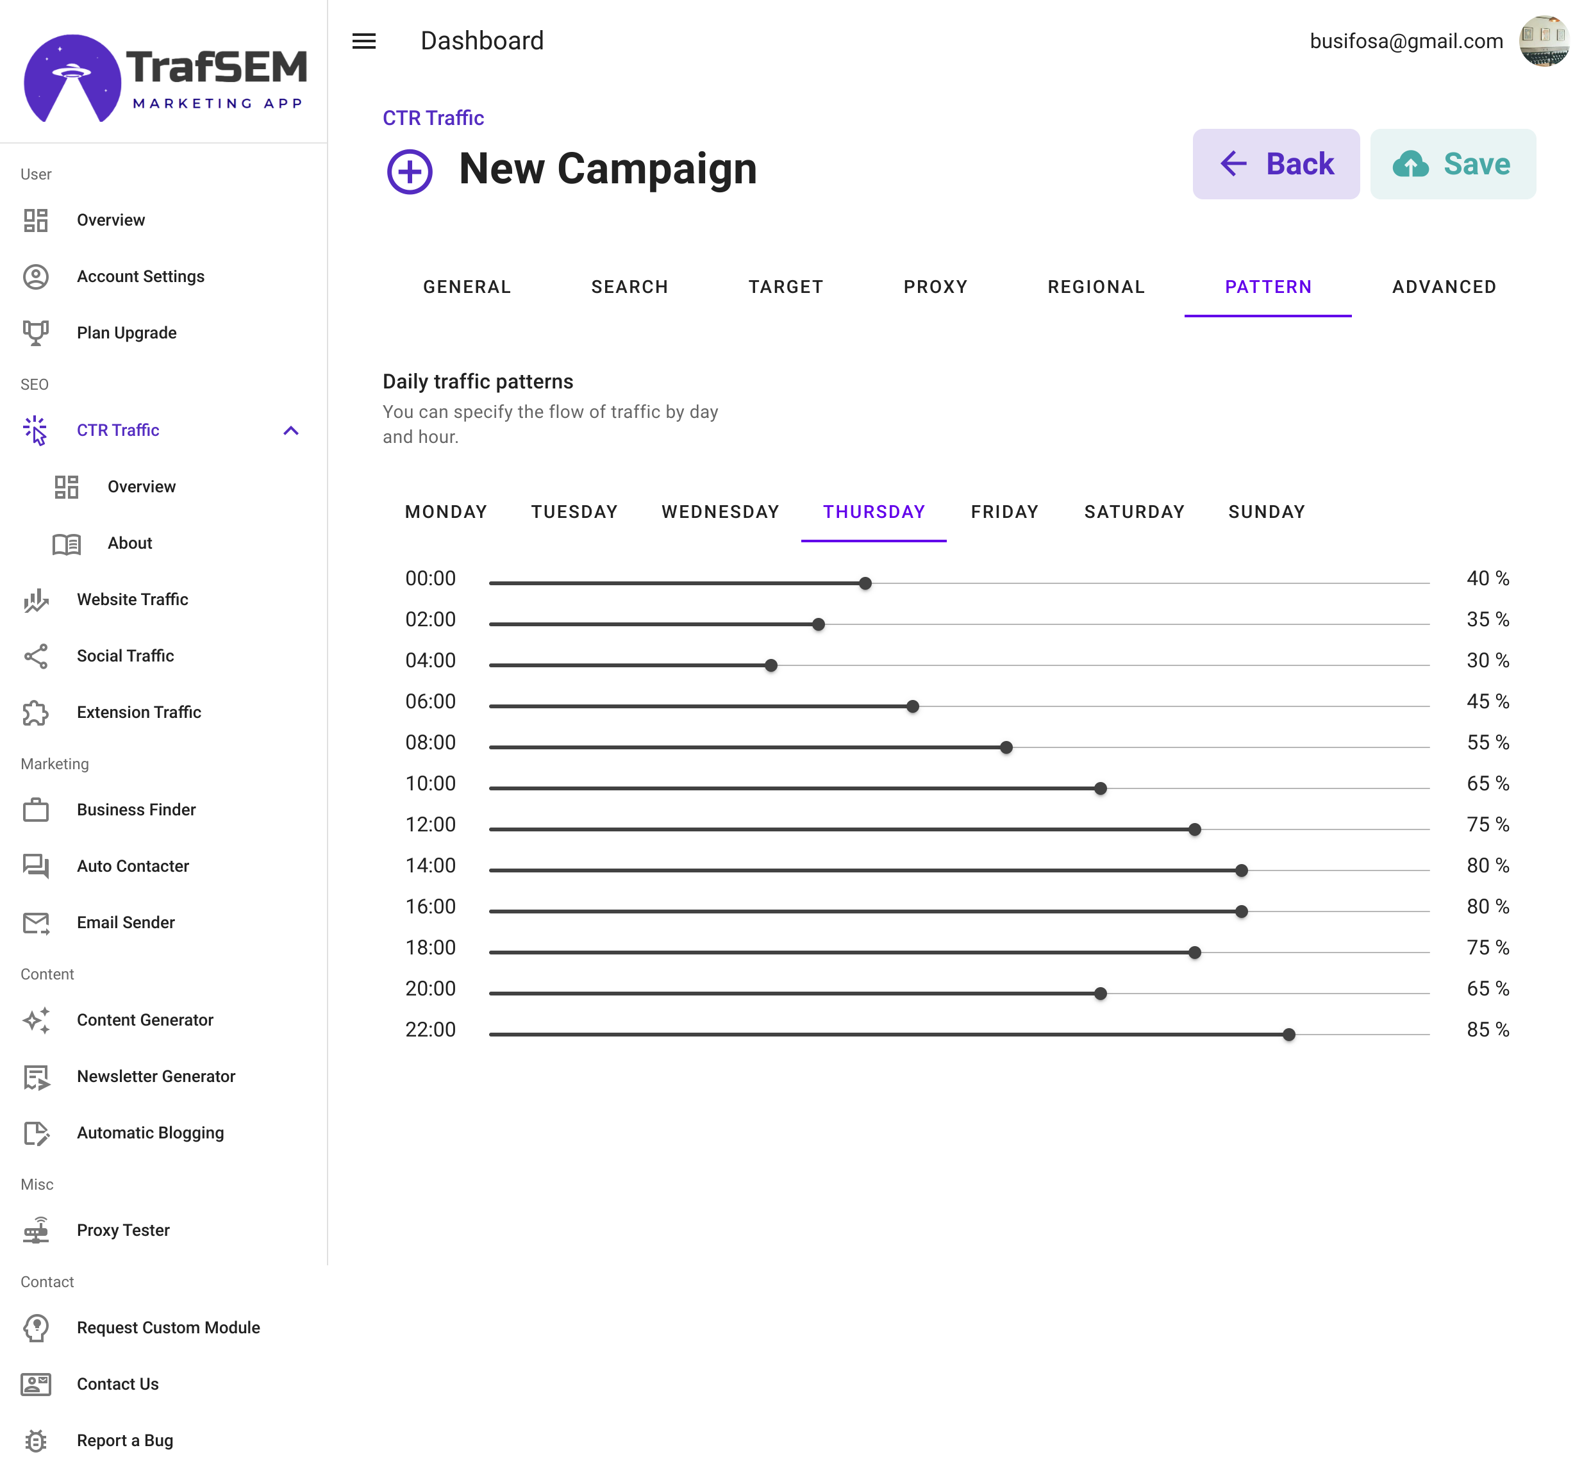
Task: Click the Report a Bug icon
Action: (x=36, y=1440)
